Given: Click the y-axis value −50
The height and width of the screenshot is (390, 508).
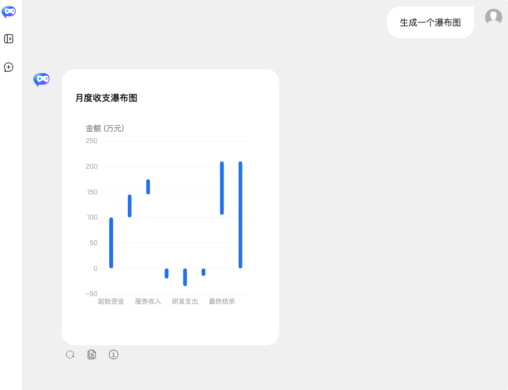Looking at the screenshot, I should pyautogui.click(x=92, y=294).
